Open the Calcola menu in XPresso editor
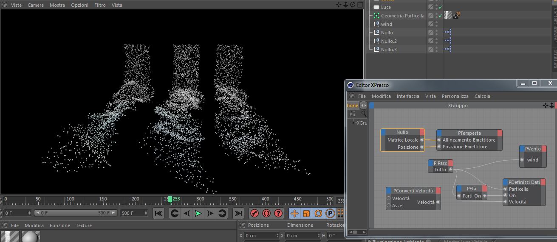The image size is (557, 242). pos(482,96)
